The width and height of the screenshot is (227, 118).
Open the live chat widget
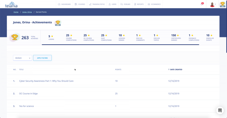point(220,110)
